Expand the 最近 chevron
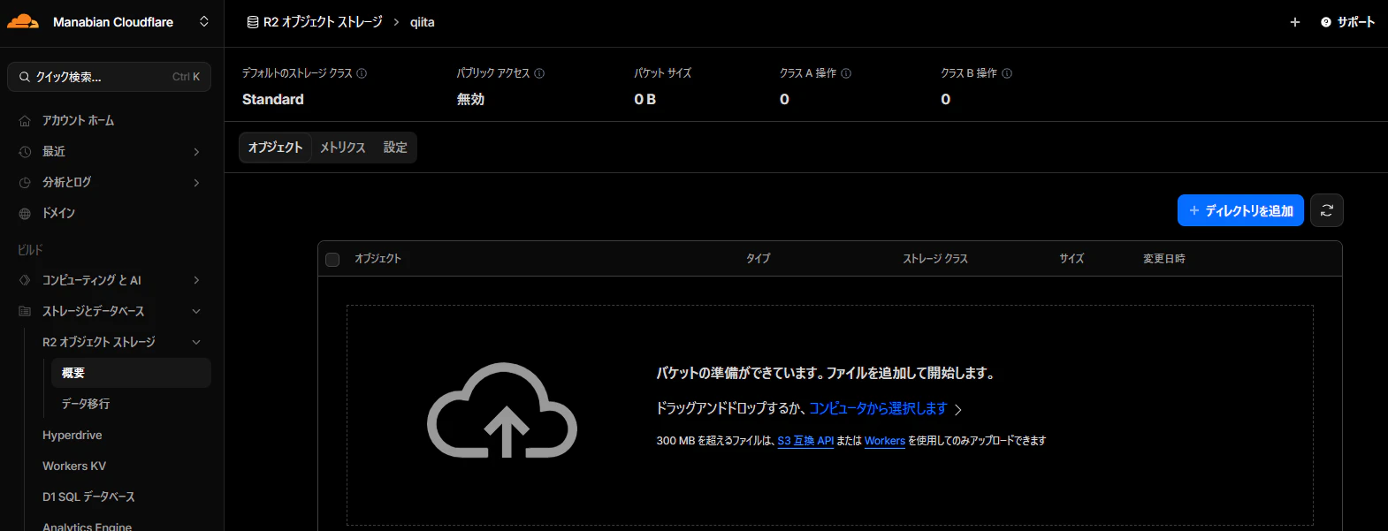 196,152
